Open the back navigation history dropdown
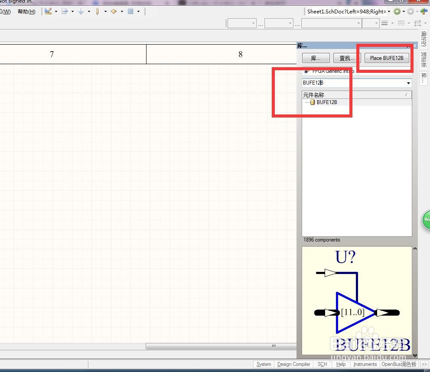The height and width of the screenshot is (372, 430). [404, 12]
